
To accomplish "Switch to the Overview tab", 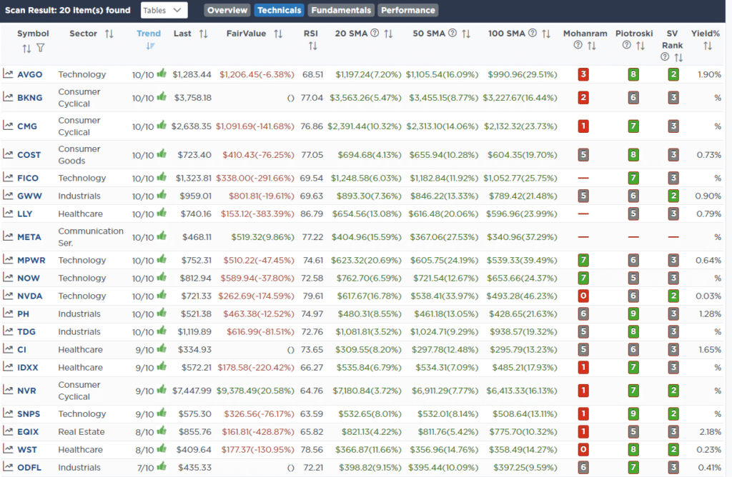I will click(x=227, y=10).
